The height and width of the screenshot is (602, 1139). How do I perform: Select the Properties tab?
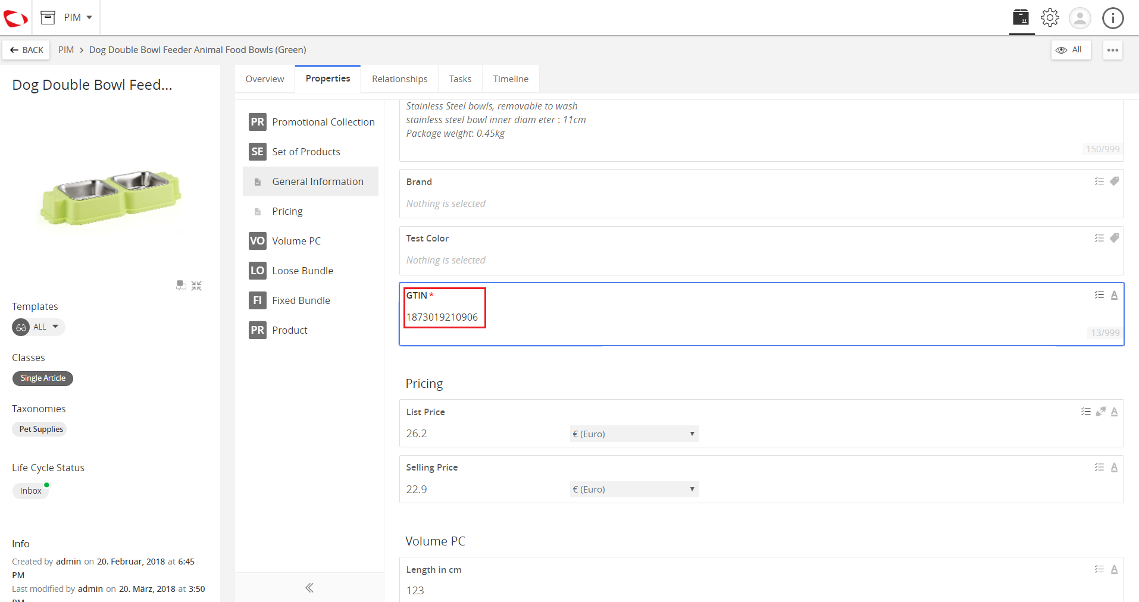328,79
